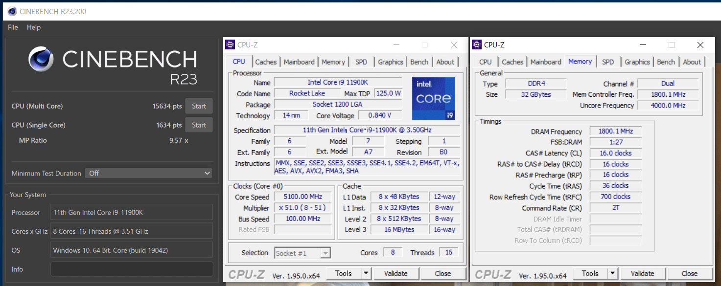The width and height of the screenshot is (721, 286).
Task: Select Memory tab in right CPU-Z window
Action: [x=580, y=62]
